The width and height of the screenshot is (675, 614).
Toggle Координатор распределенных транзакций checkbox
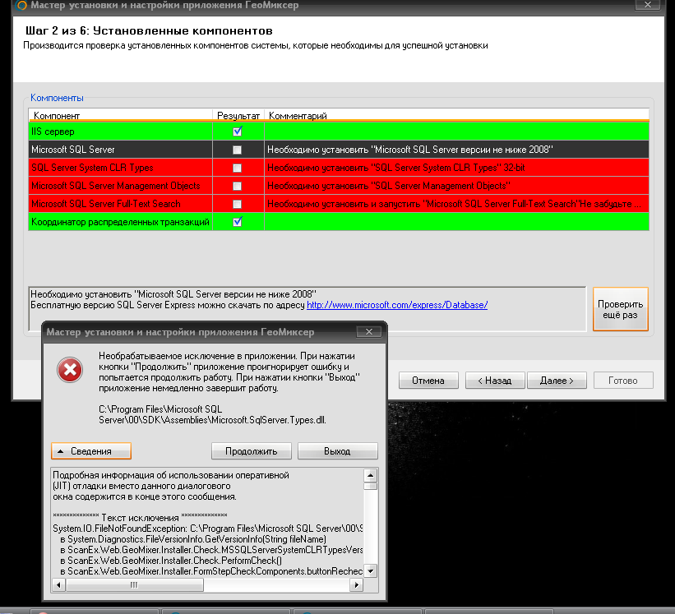pyautogui.click(x=238, y=222)
